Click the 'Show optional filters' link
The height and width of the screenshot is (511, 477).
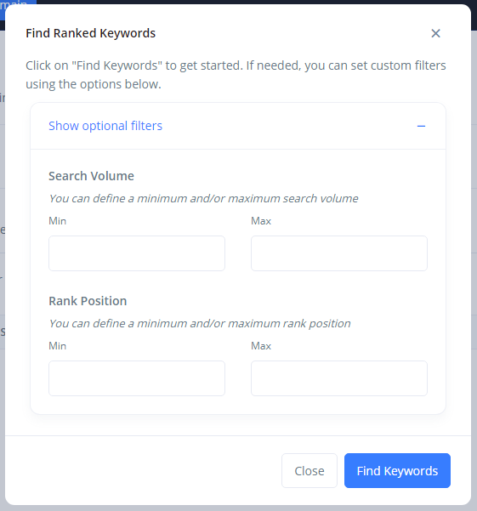(105, 126)
